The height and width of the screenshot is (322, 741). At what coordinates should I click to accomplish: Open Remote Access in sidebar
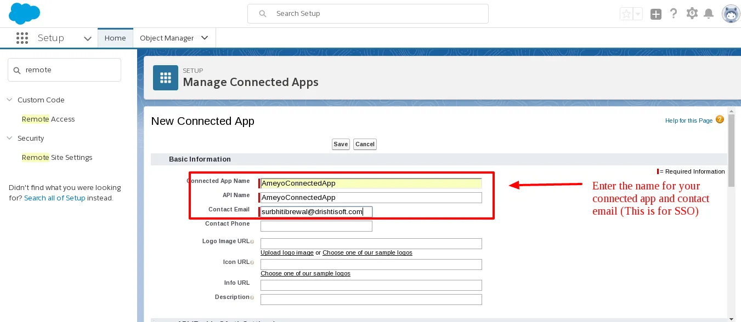(48, 119)
